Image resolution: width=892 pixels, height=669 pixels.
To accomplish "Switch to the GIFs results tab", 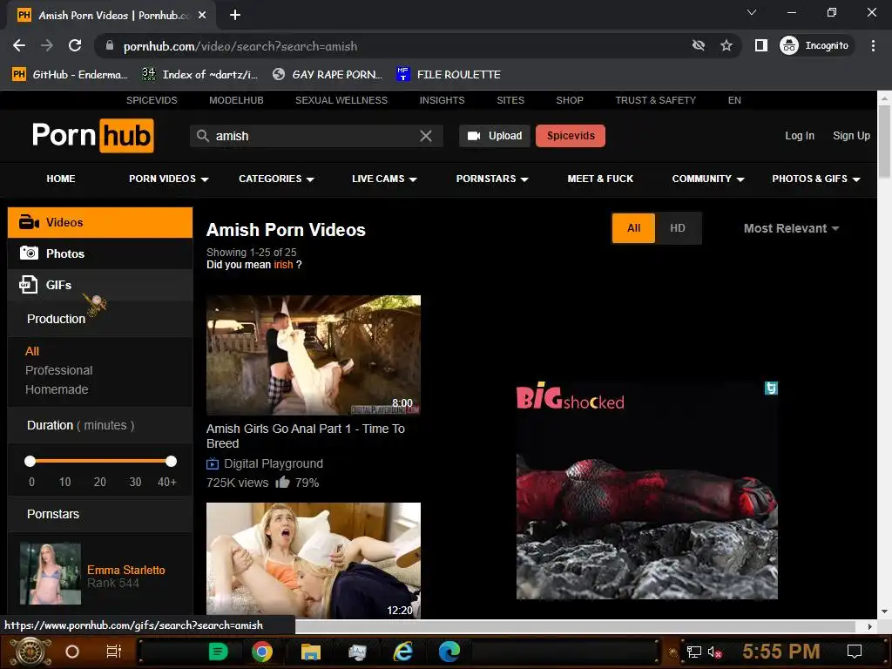I will tap(100, 285).
